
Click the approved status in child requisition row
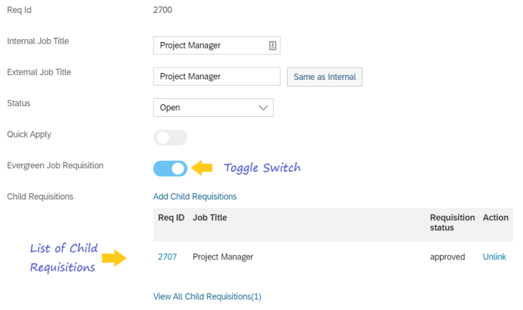pyautogui.click(x=447, y=257)
